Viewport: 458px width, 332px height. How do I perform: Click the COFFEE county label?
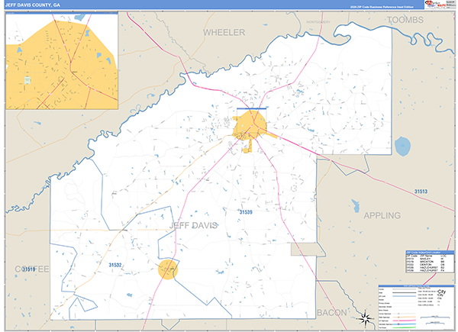tap(32, 269)
